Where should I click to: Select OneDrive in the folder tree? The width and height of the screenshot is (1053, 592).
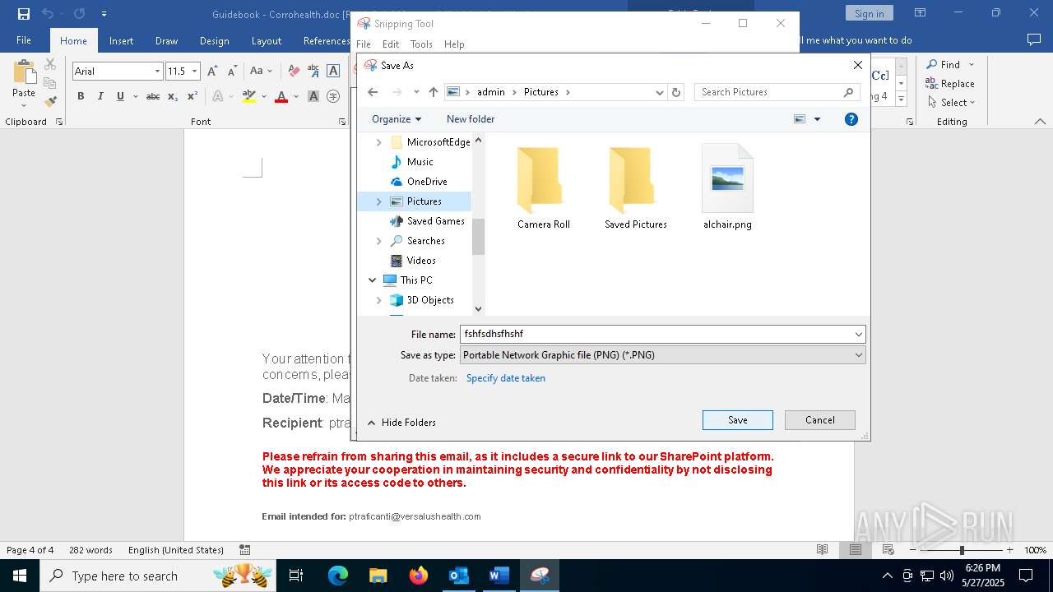coord(427,182)
